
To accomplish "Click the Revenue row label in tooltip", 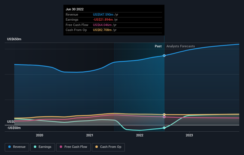I will pyautogui.click(x=72, y=14).
